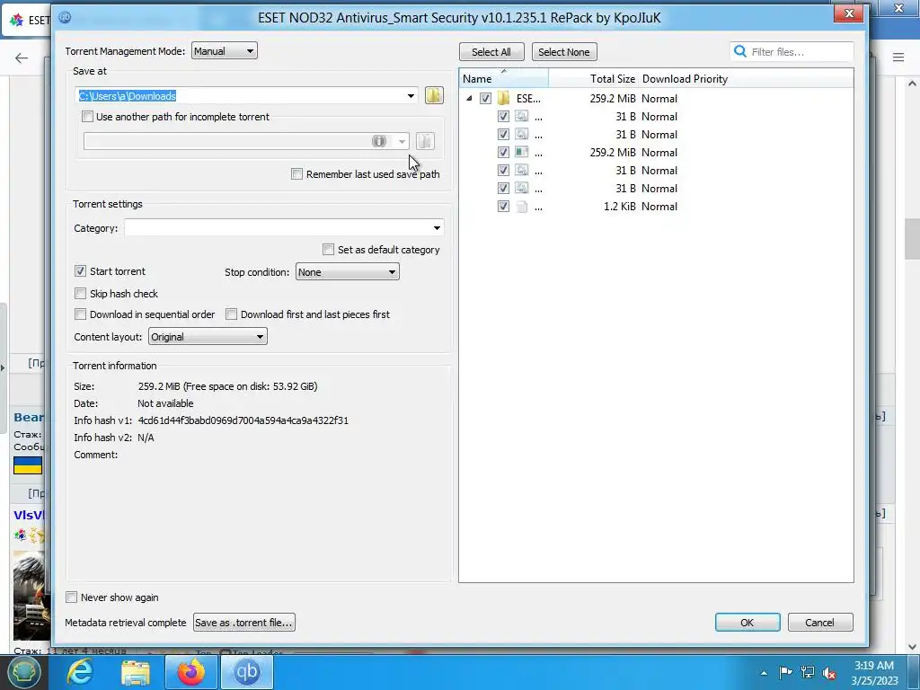Click the Filter files search field

coord(792,51)
